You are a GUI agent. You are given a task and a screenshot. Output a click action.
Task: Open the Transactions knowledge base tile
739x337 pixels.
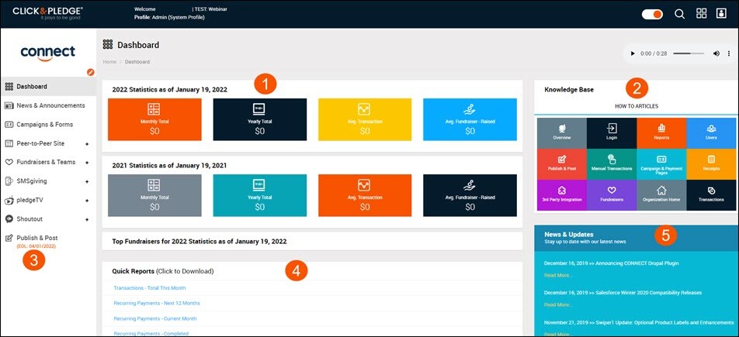tap(711, 195)
